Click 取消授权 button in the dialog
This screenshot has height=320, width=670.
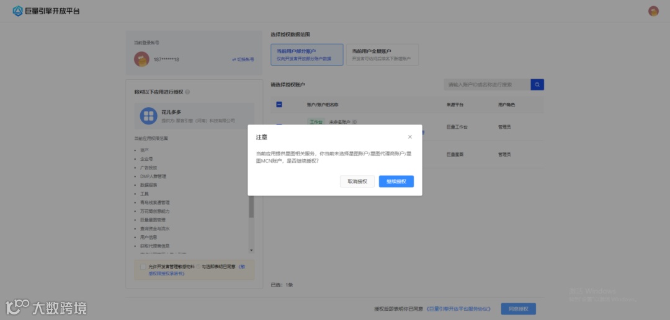click(357, 181)
